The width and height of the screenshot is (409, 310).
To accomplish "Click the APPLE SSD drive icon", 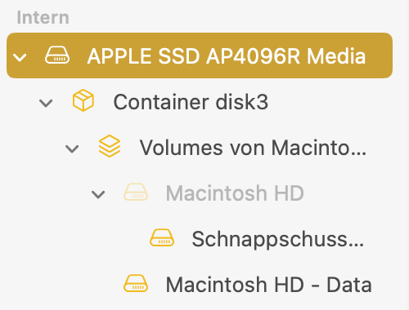I will [x=57, y=55].
